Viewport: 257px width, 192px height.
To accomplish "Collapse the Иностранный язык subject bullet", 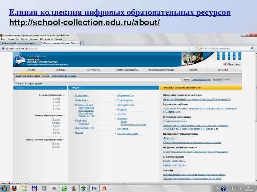I will 74,105.
